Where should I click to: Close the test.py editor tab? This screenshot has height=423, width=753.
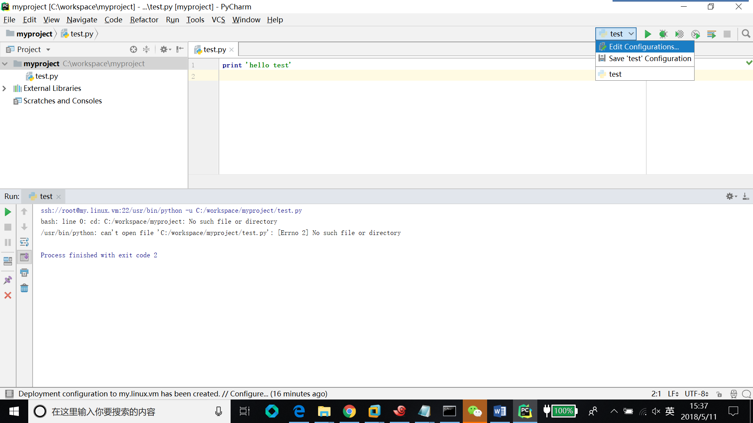(x=231, y=50)
